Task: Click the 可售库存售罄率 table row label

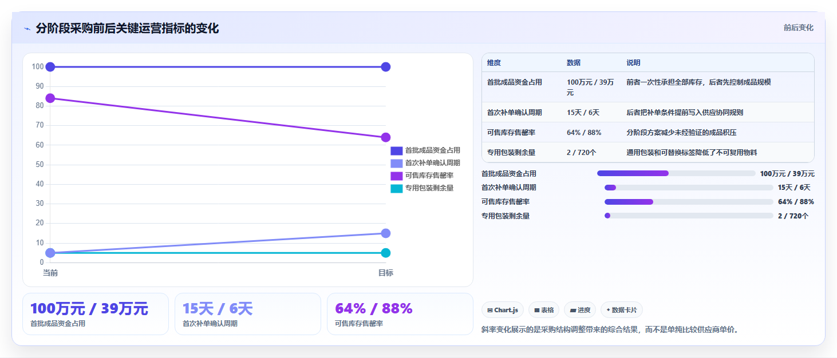Action: (511, 133)
